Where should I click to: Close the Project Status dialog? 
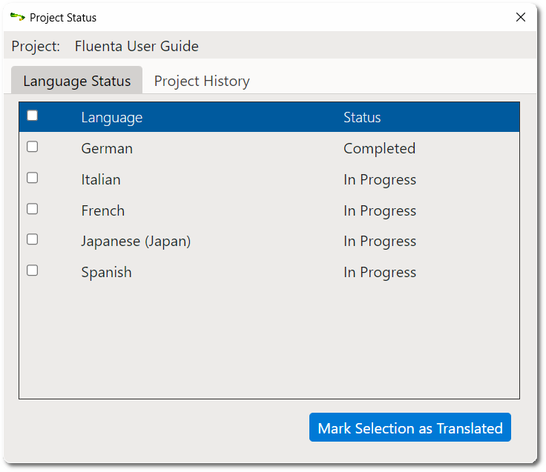coord(521,17)
